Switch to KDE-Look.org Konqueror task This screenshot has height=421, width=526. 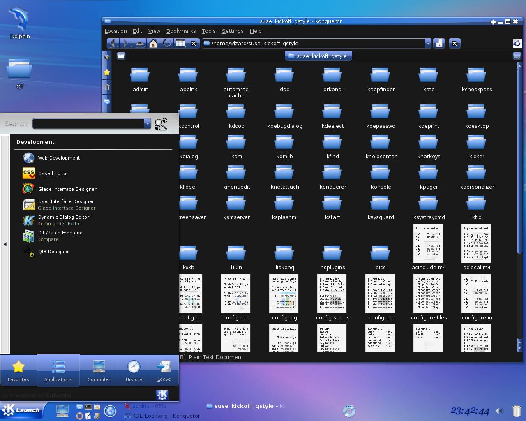coord(162,416)
